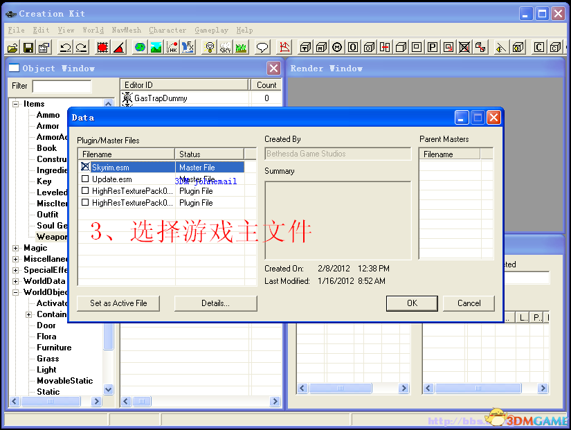Toggle the green grass toolbar icon

(x=241, y=47)
